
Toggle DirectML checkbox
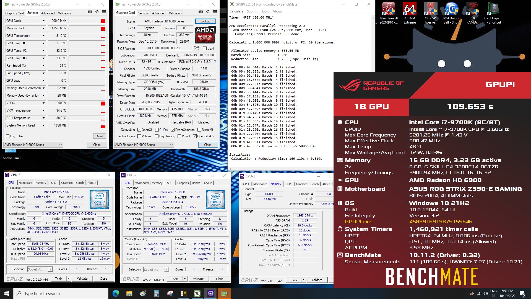pyautogui.click(x=199, y=130)
